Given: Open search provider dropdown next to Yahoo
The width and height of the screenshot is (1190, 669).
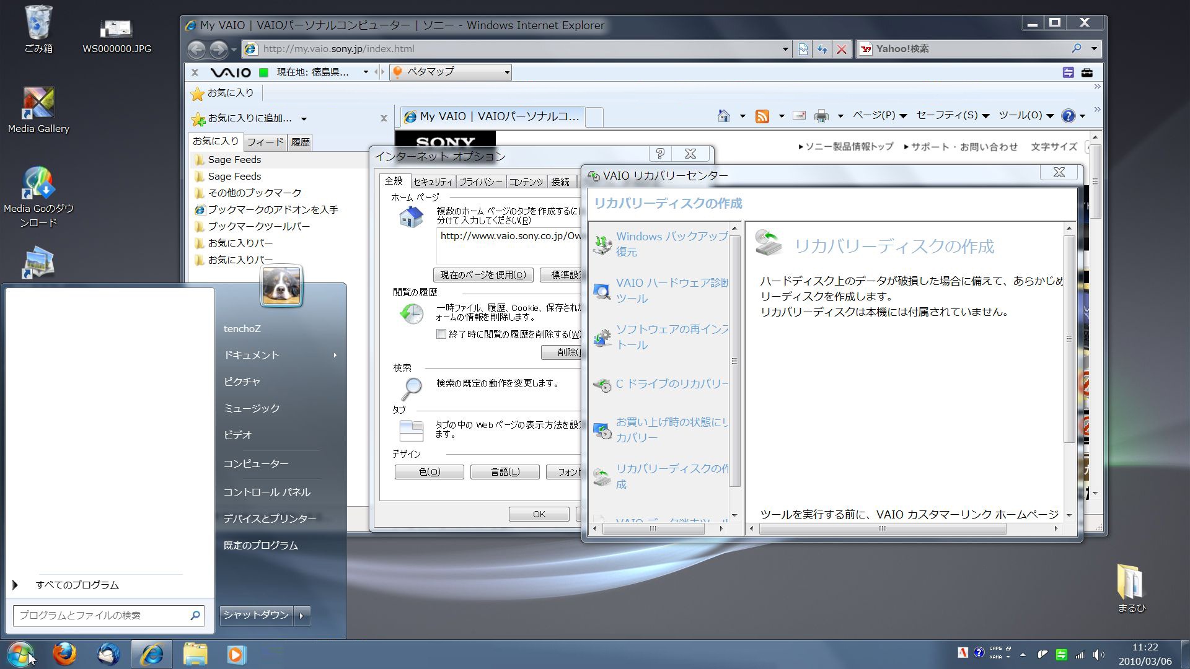Looking at the screenshot, I should pos(1094,48).
